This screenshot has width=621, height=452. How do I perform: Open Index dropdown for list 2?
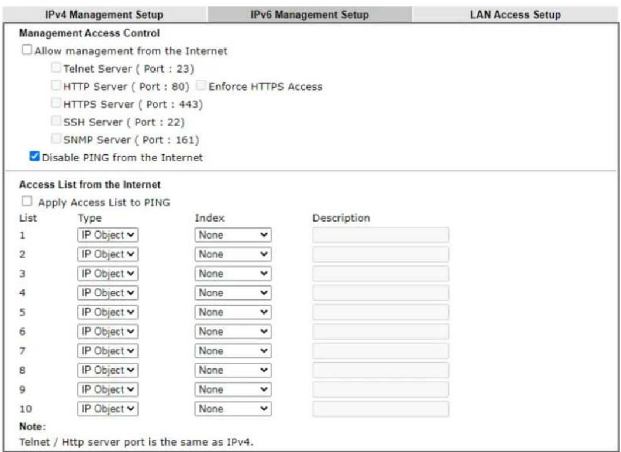click(x=233, y=254)
